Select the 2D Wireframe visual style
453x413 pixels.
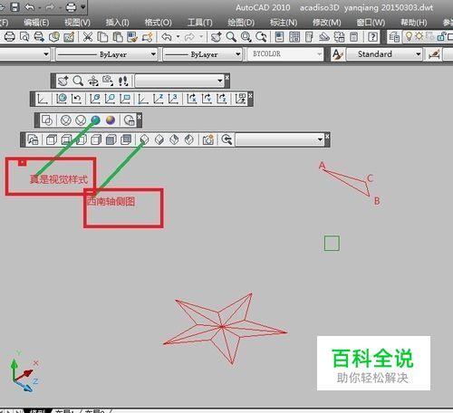pyautogui.click(x=47, y=120)
